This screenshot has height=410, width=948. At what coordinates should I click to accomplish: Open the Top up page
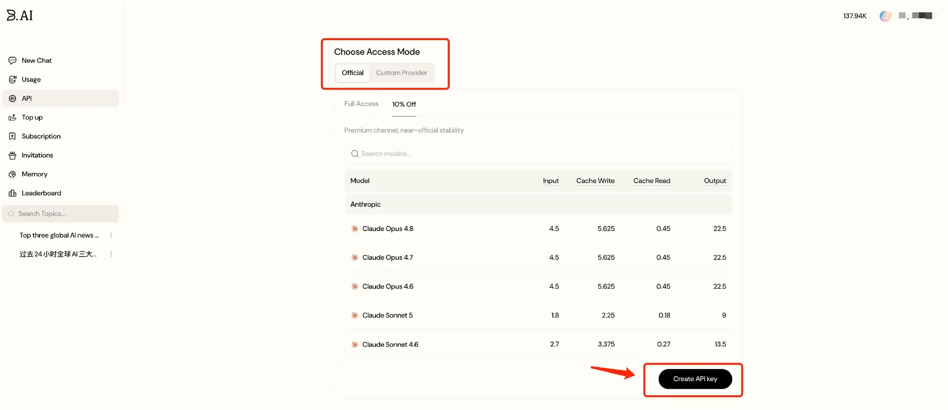(x=60, y=118)
